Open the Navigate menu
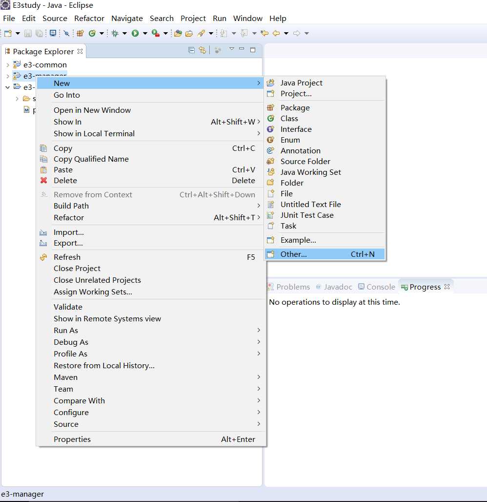 click(x=127, y=18)
